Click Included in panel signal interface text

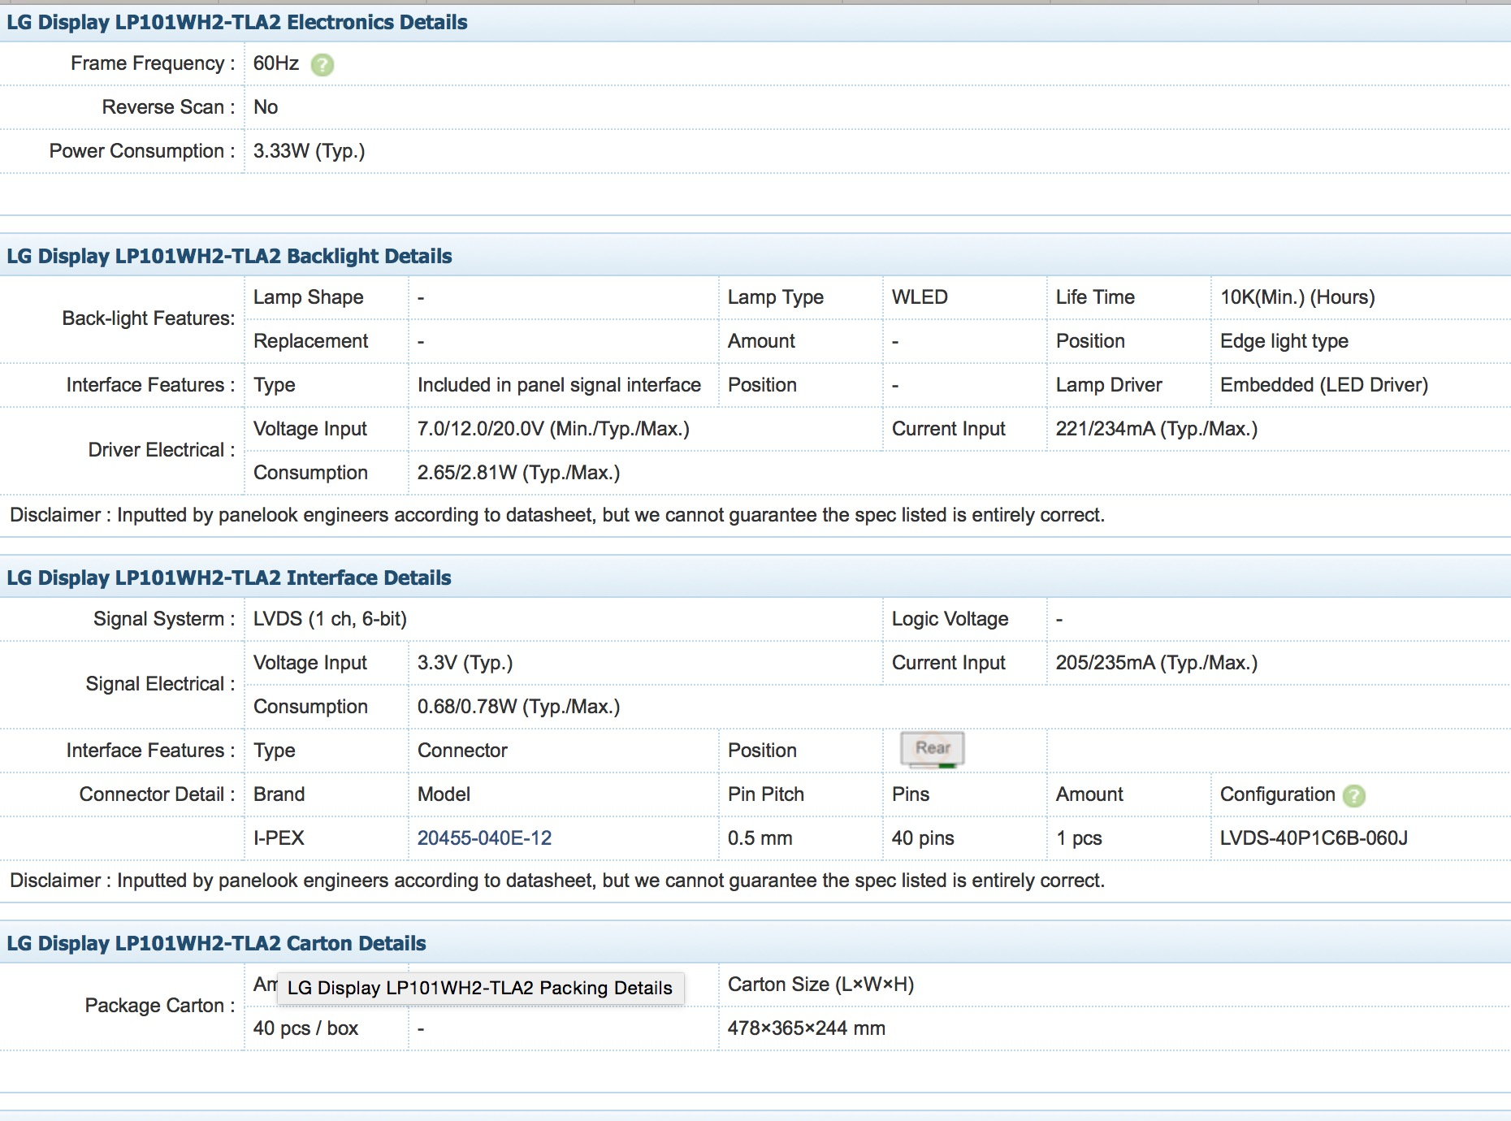point(559,385)
